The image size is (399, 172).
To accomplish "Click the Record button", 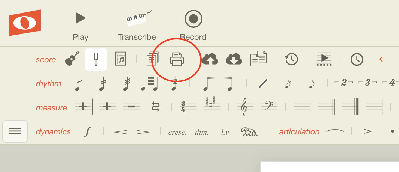I will tap(193, 26).
